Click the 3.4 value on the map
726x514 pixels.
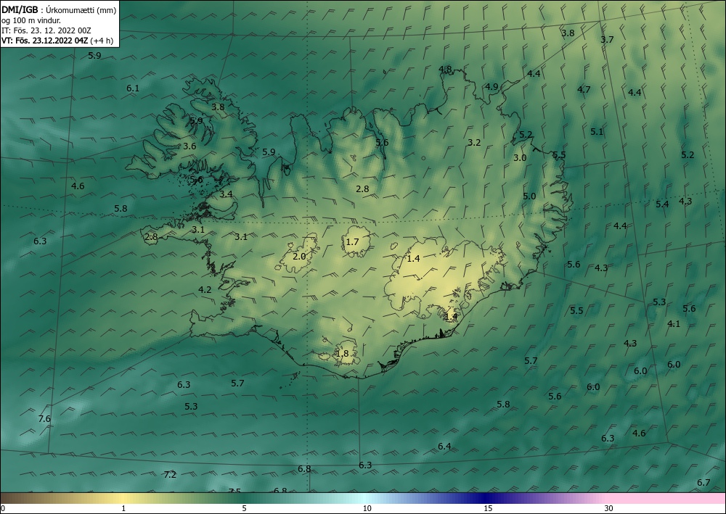click(226, 194)
